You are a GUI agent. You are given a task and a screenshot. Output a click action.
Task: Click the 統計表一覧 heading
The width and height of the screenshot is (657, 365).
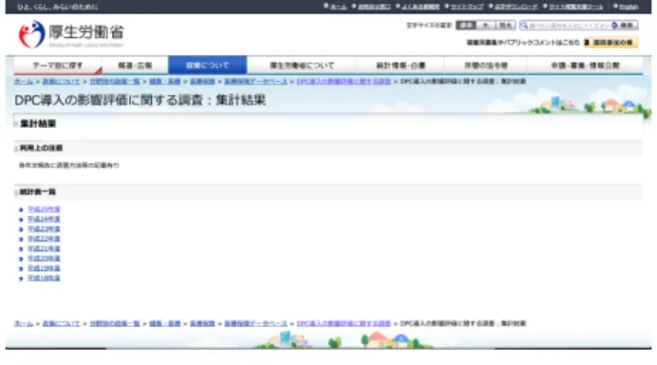38,192
